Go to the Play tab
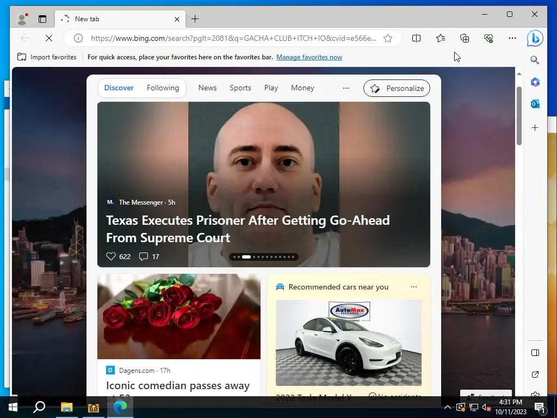Viewport: 557px width, 418px height. pos(271,88)
